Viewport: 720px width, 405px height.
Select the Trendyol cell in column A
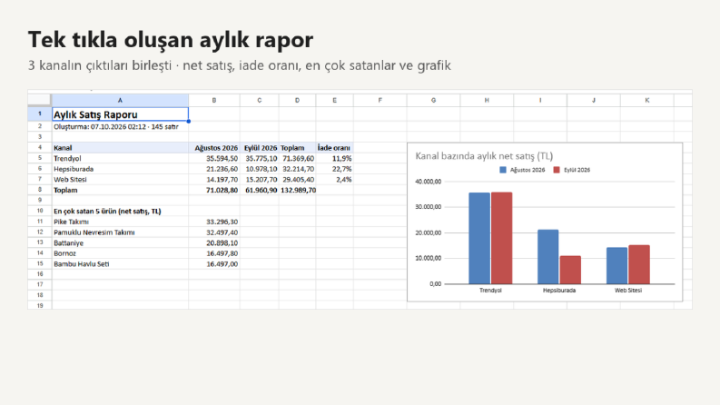(x=120, y=158)
